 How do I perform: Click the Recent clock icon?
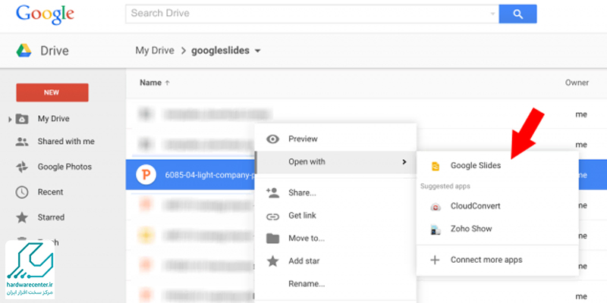pyautogui.click(x=22, y=192)
